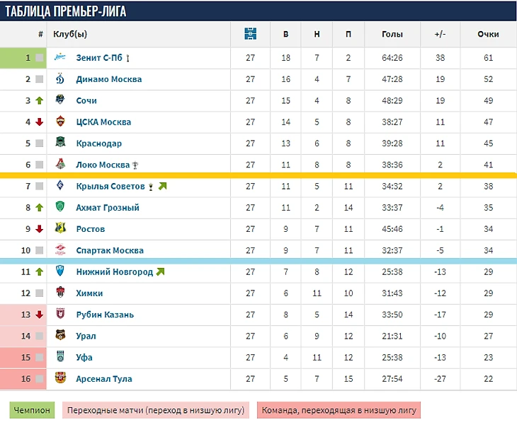Click the Zenit St. Petersburg club logo
This screenshot has height=422, width=517.
[x=61, y=58]
